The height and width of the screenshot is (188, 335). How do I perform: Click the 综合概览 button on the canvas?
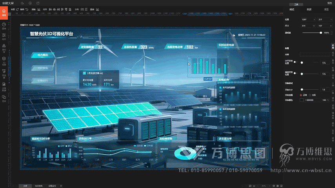pos(42,55)
